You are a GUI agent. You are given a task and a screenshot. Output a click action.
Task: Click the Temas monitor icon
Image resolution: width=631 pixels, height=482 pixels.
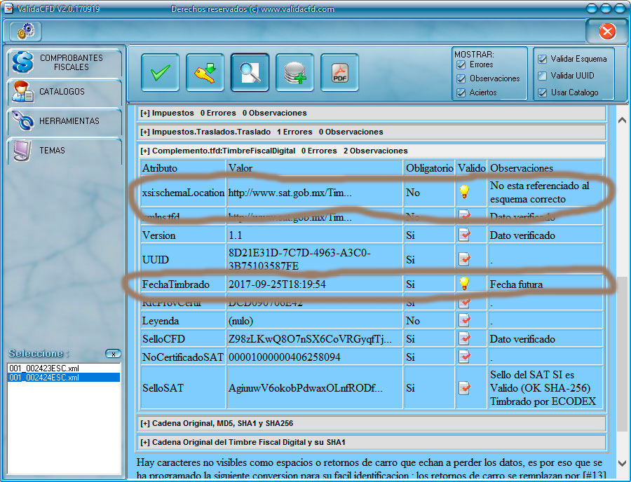[22, 150]
